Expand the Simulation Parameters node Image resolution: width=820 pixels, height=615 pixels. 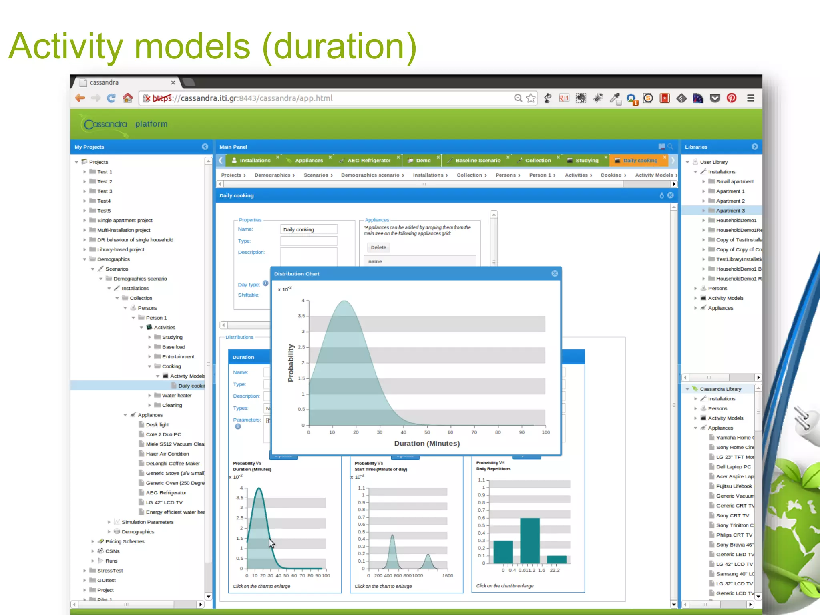109,522
